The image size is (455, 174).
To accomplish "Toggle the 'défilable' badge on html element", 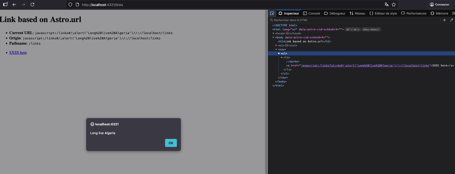I will click(x=353, y=29).
